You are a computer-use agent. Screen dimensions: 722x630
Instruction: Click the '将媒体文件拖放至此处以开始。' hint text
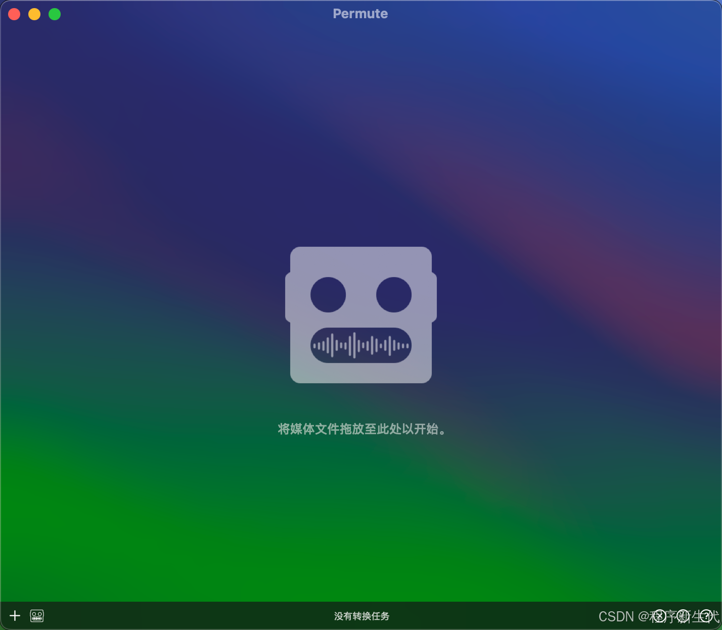click(362, 429)
